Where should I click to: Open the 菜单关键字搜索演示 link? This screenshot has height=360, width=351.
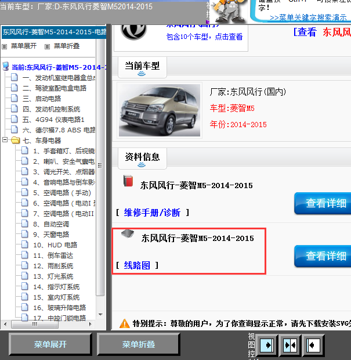tap(308, 17)
